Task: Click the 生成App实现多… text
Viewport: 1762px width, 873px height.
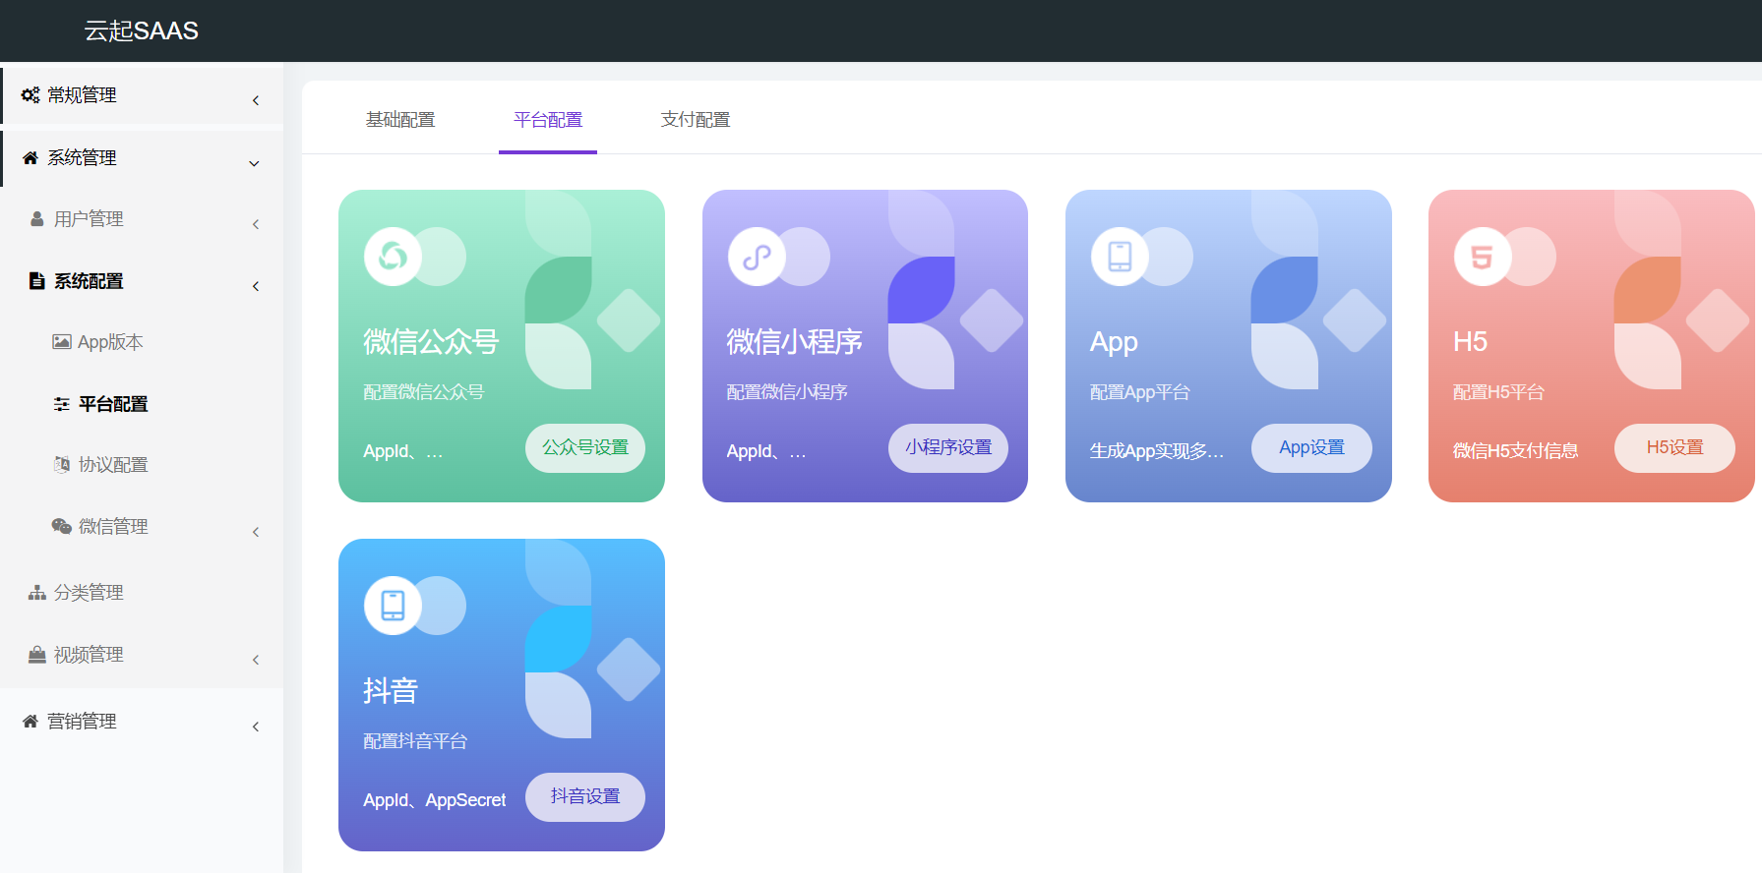Action: [x=1157, y=451]
